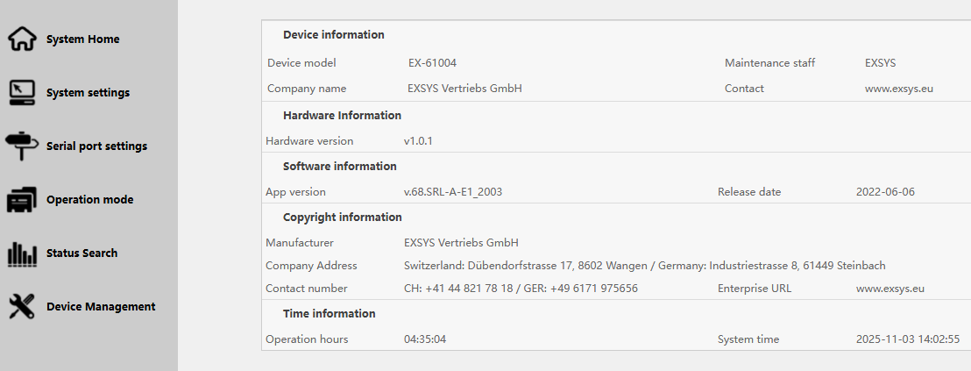Open the System Home menu label
Viewport: 971px width, 371px height.
coord(82,39)
